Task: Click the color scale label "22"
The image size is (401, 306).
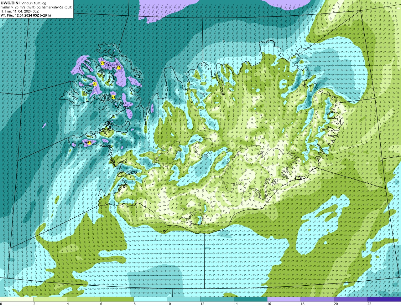Action: [369, 304]
